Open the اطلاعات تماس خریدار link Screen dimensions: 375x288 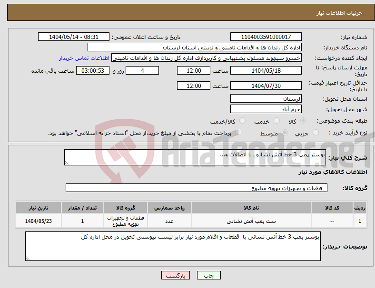pos(84,58)
